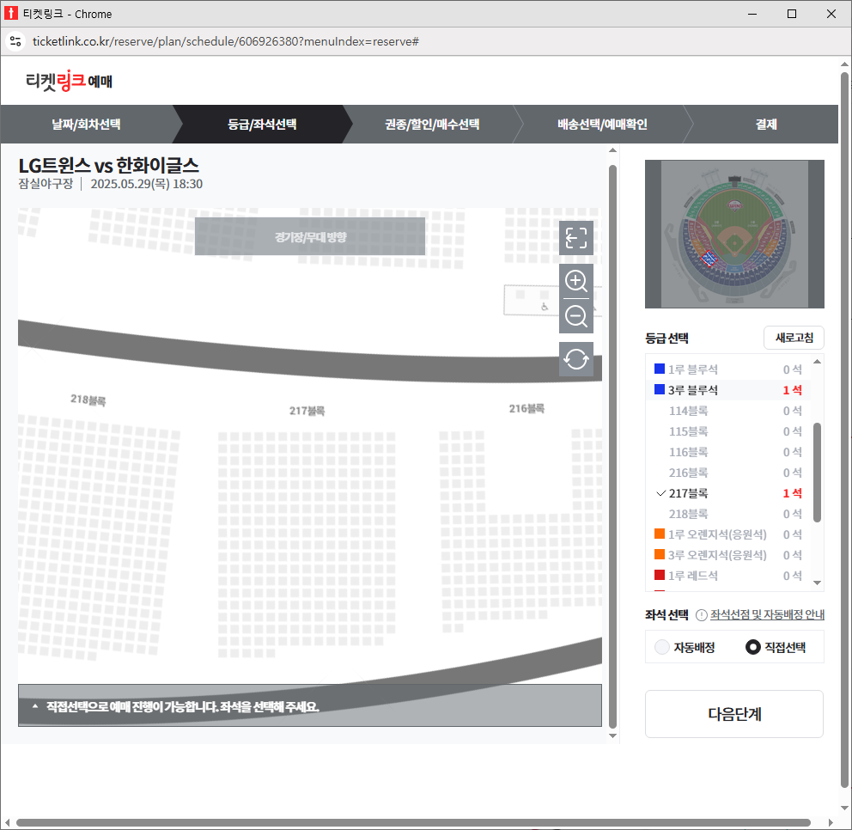
Task: Select the 직접선택 radio option
Action: pyautogui.click(x=752, y=647)
